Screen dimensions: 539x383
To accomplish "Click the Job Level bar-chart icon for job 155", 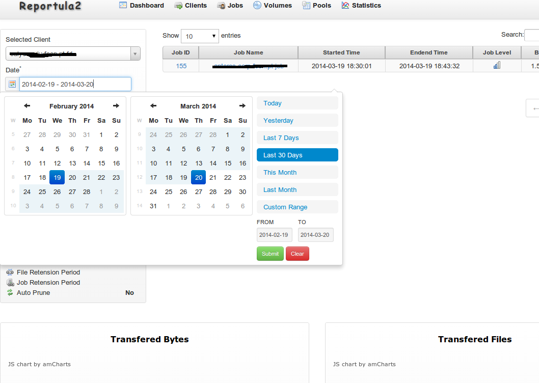I will 497,66.
